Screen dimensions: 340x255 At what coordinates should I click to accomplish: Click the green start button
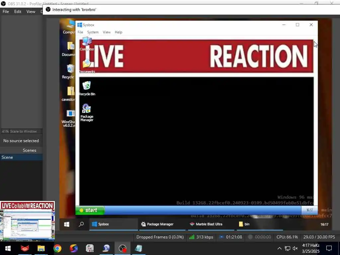(x=90, y=210)
